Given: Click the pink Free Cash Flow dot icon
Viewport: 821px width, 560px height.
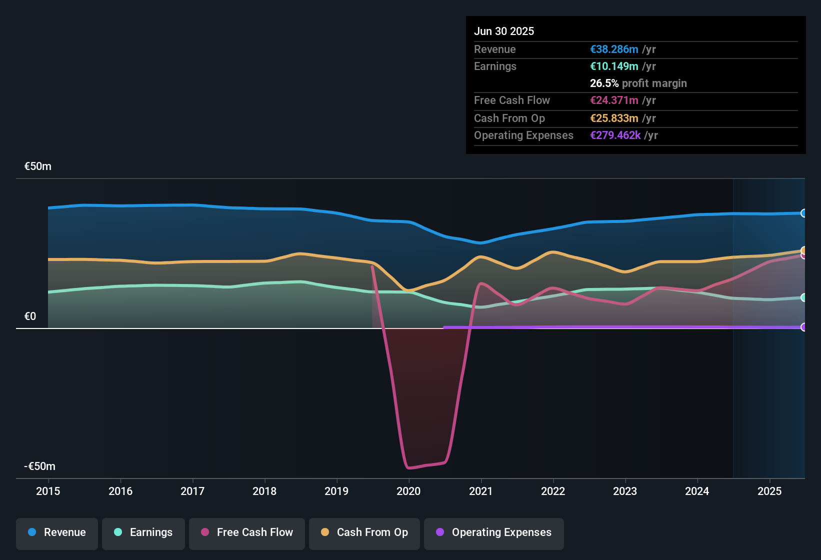Looking at the screenshot, I should click(205, 532).
